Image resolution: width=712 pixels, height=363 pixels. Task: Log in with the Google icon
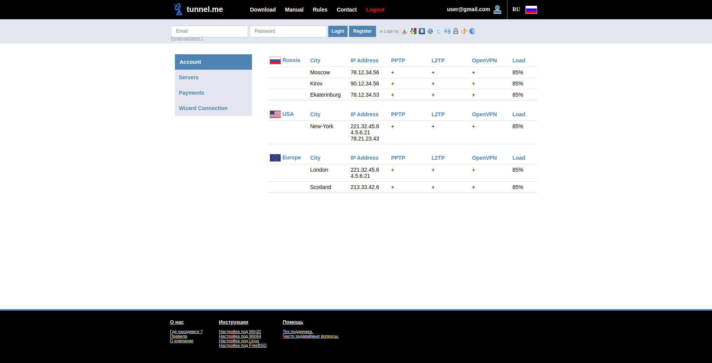pos(413,31)
